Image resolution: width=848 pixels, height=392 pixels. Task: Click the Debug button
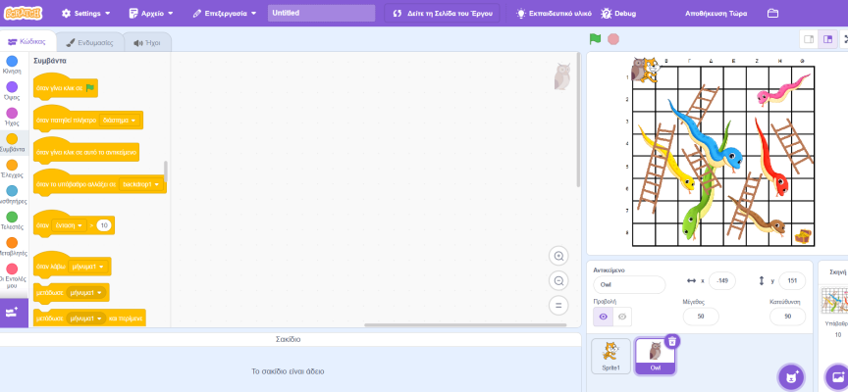click(619, 14)
